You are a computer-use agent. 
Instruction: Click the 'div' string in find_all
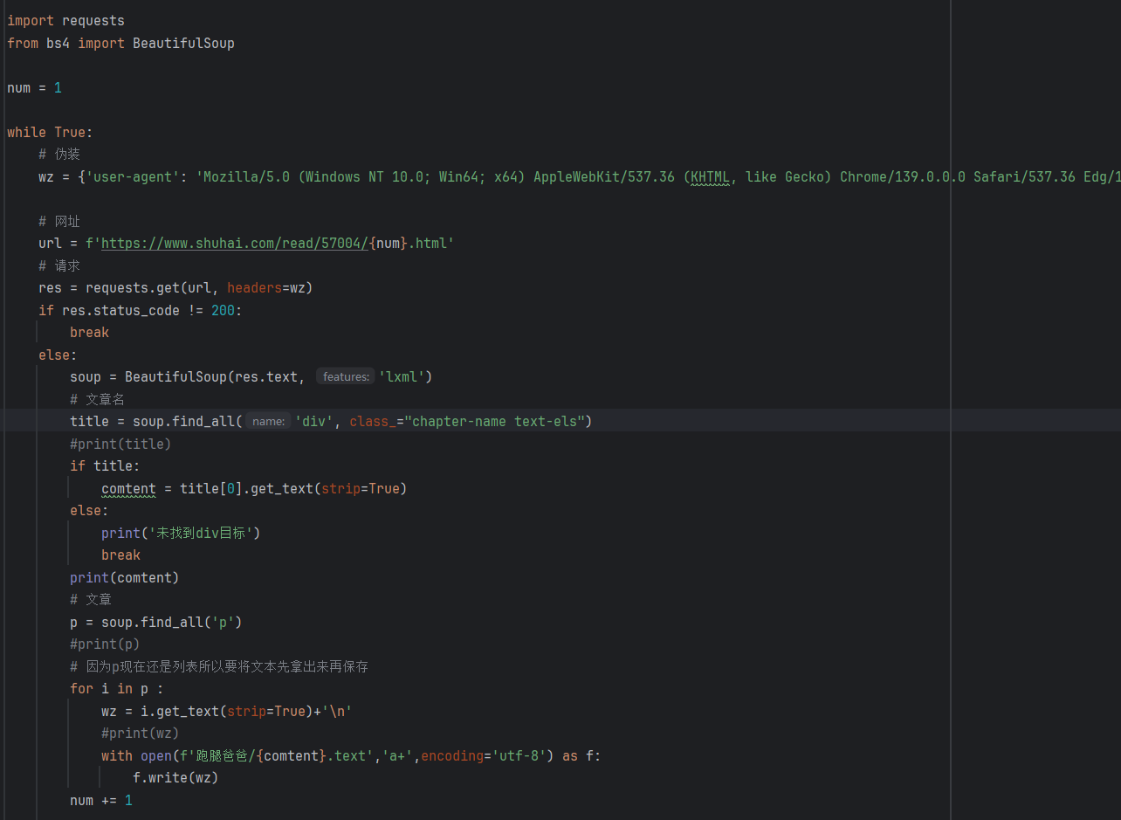tap(314, 421)
